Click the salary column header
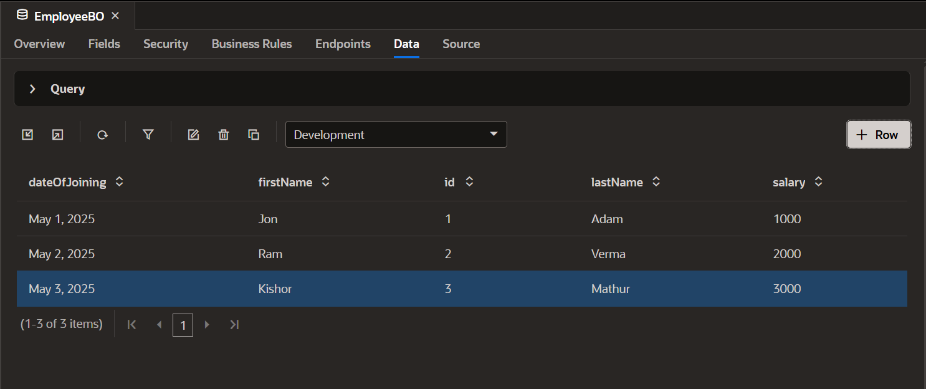The height and width of the screenshot is (389, 926). pos(789,182)
